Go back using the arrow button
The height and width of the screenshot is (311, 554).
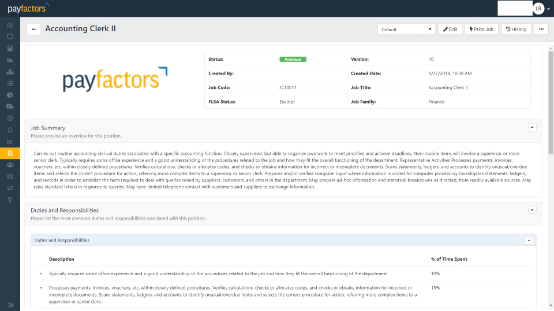[x=34, y=29]
